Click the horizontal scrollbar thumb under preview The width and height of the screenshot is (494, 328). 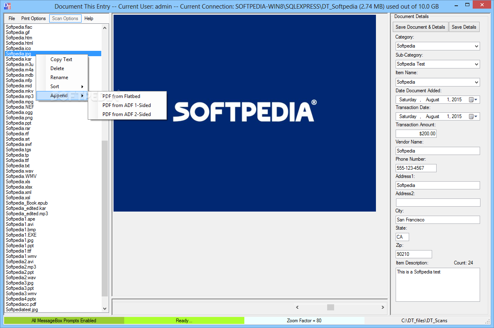(x=330, y=307)
